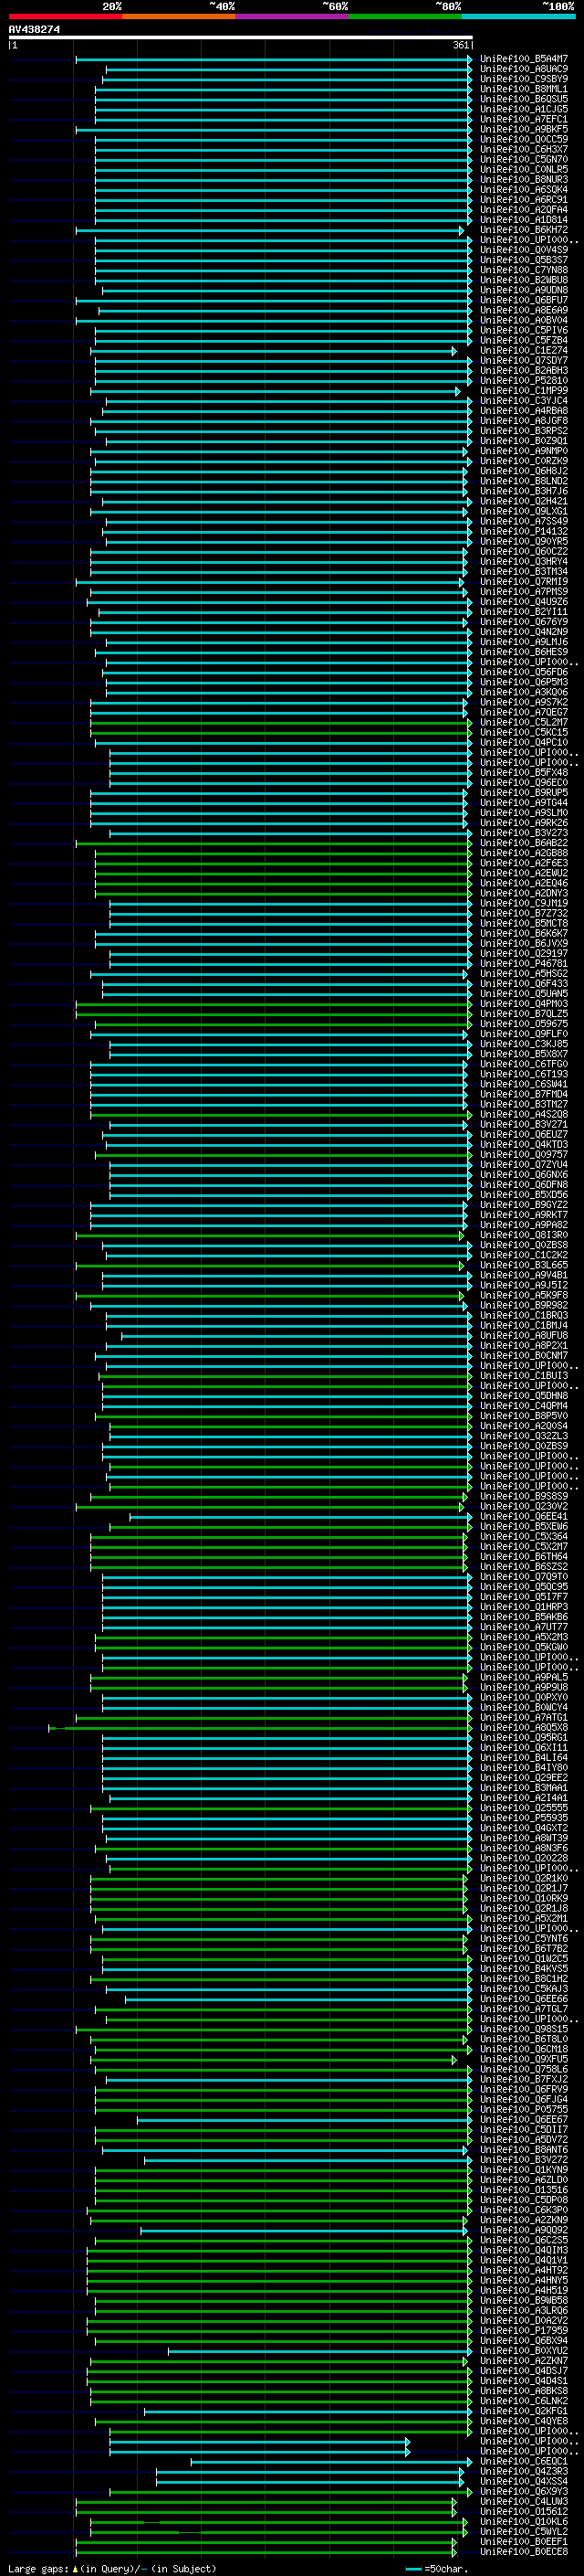Pick subject UniRef100_B3L665
Viewport: 584px width, 2576px height.
524,1265
